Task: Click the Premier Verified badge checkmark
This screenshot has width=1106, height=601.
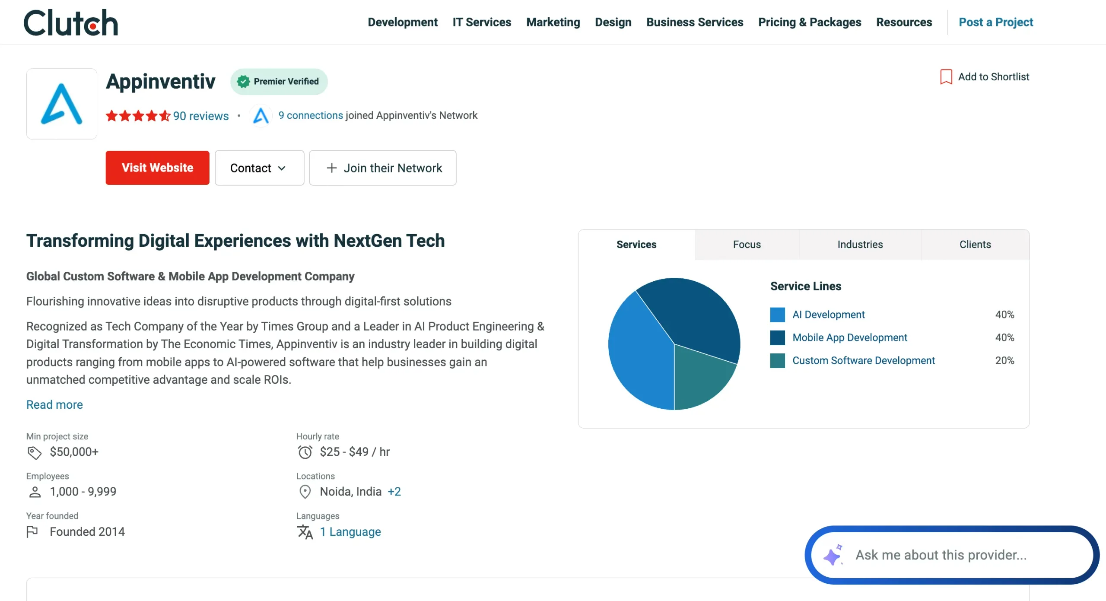Action: tap(243, 81)
